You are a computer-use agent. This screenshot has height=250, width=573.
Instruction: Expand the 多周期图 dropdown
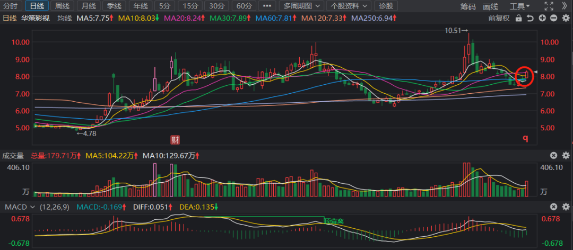pos(301,6)
